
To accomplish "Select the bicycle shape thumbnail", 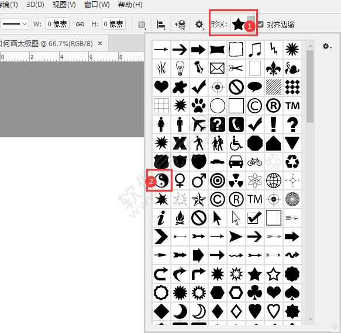I will coord(254,162).
